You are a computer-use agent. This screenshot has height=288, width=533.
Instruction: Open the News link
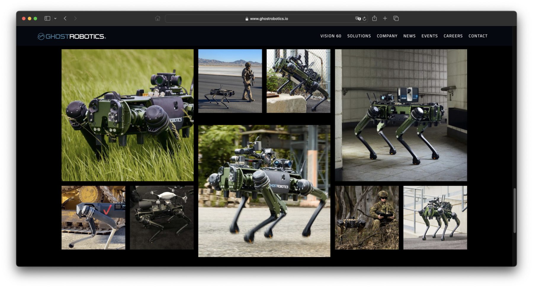(409, 36)
